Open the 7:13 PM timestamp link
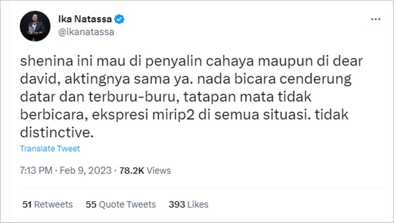The image size is (394, 223). tap(36, 171)
